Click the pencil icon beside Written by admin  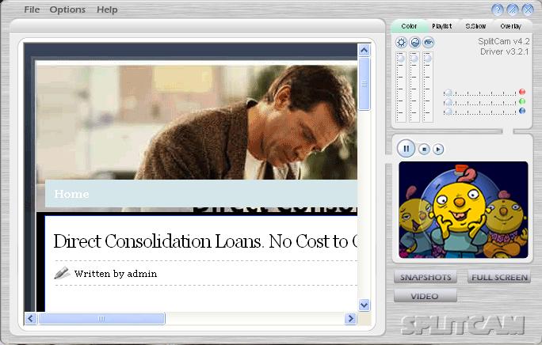click(62, 273)
